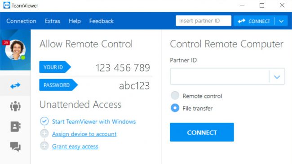Expand the Partner ID history dropdown
Screen dimensions: 292x164
point(277,76)
